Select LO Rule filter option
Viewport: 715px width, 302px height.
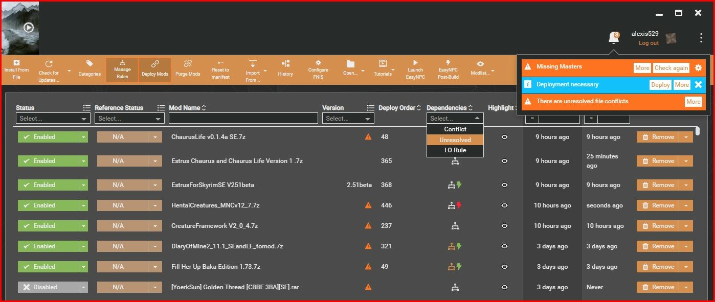[x=455, y=151]
